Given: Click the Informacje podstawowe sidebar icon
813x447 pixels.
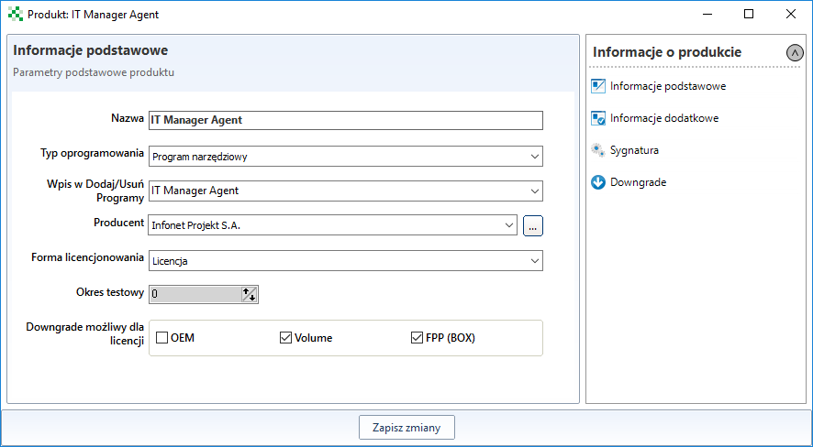Looking at the screenshot, I should (x=598, y=86).
